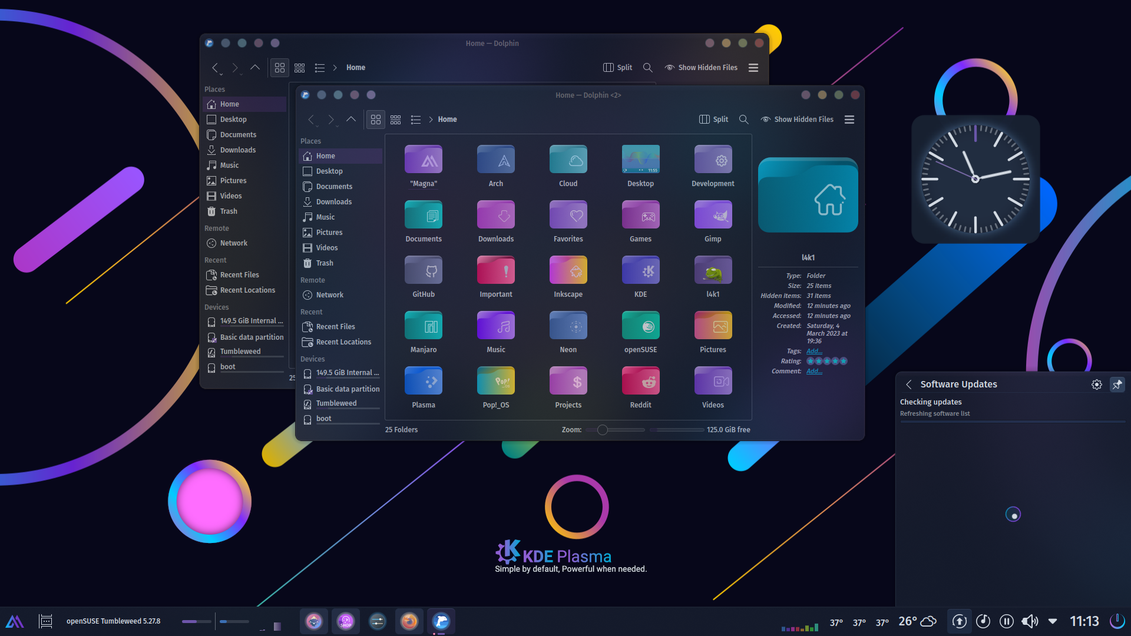Toggle Split view in front Dolphin window

[x=713, y=120]
